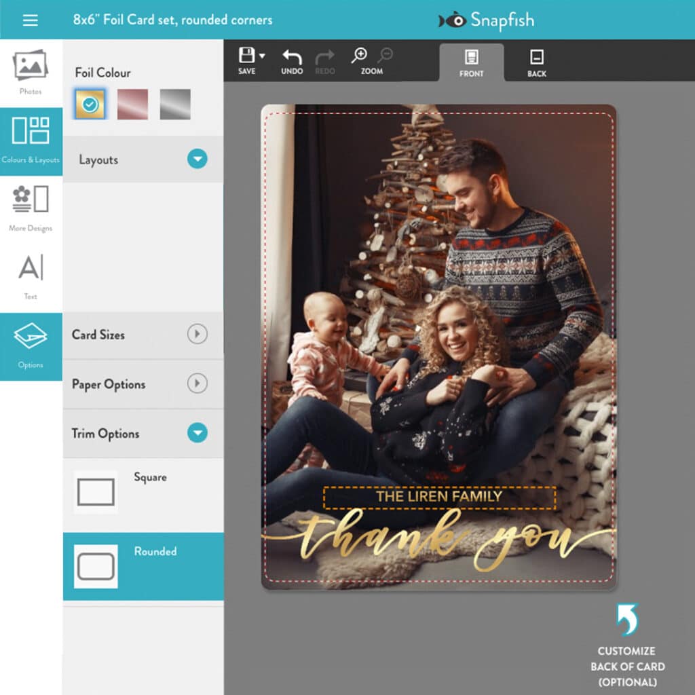Collapse the Layouts section
Screen dimensions: 695x695
pyautogui.click(x=197, y=159)
